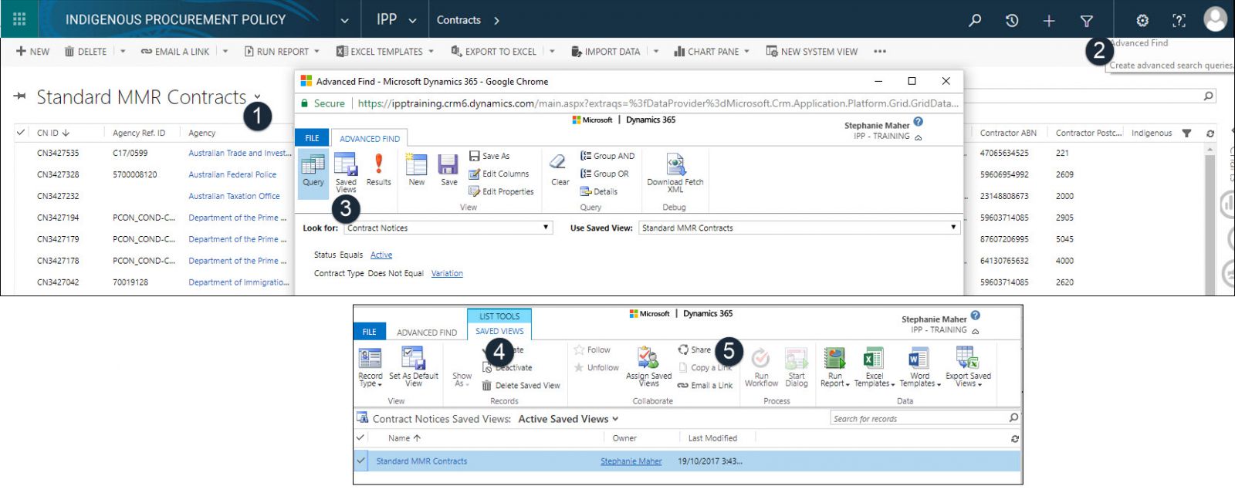Toggle checkbox for Standard MMR Contracts row
Viewport: 1235px width, 493px height.
(x=360, y=461)
